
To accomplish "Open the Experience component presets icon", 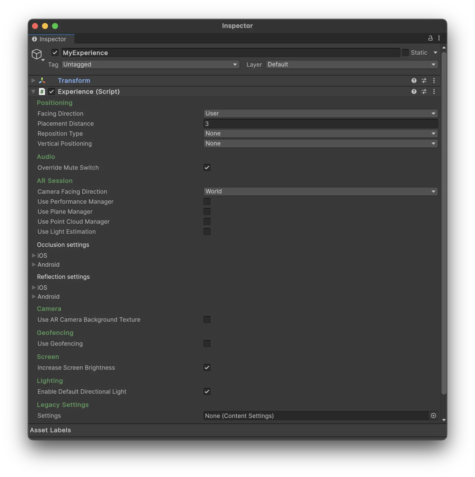I will 424,91.
